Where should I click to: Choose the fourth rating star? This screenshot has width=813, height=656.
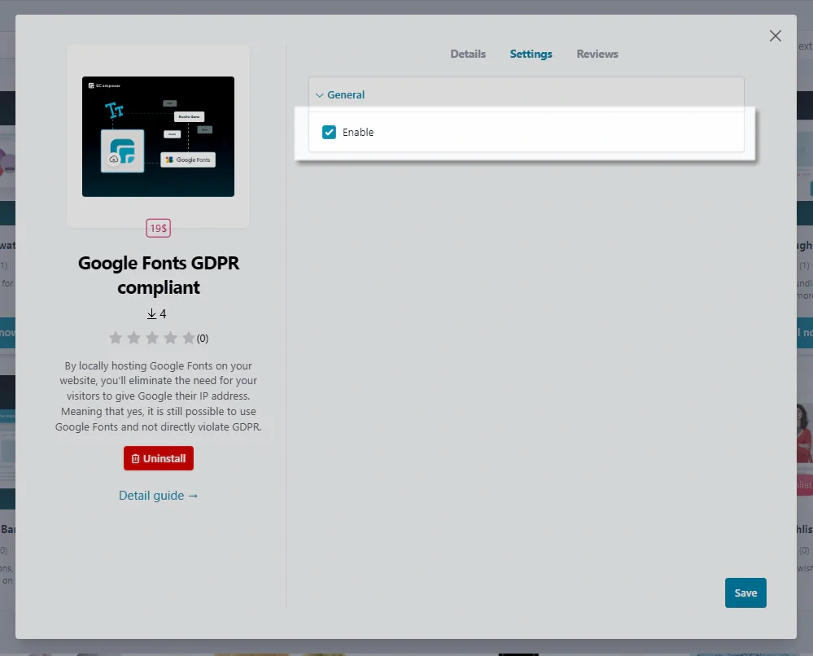click(x=171, y=338)
